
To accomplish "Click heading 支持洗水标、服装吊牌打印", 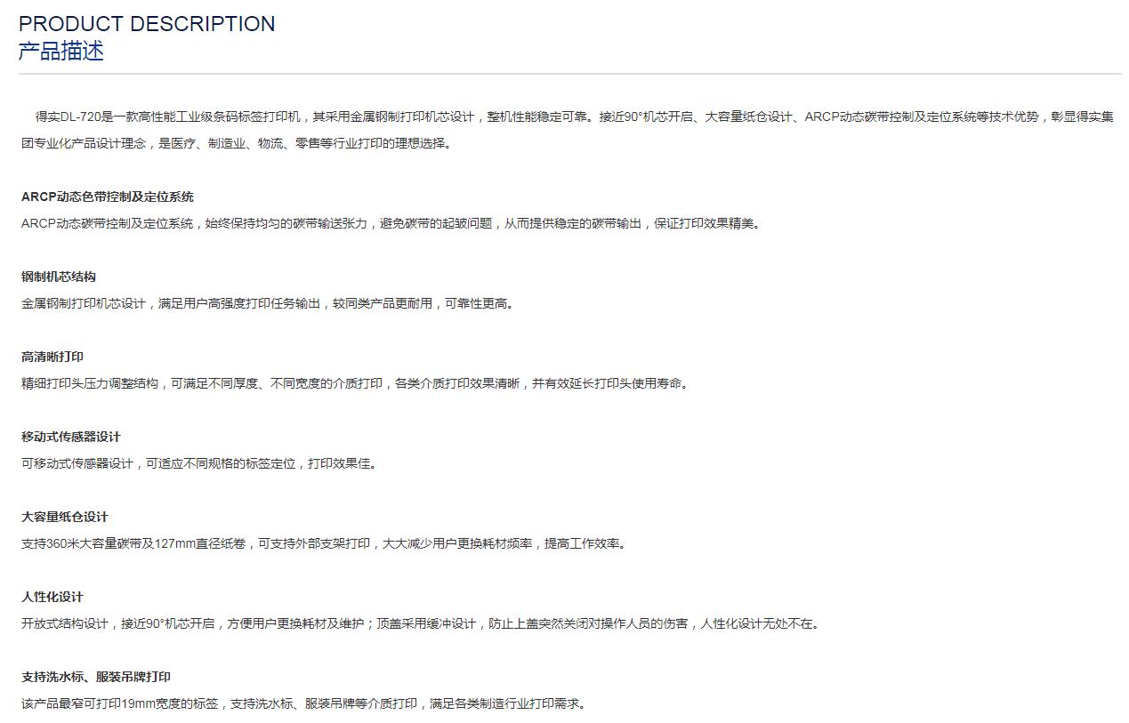I will pyautogui.click(x=96, y=677).
